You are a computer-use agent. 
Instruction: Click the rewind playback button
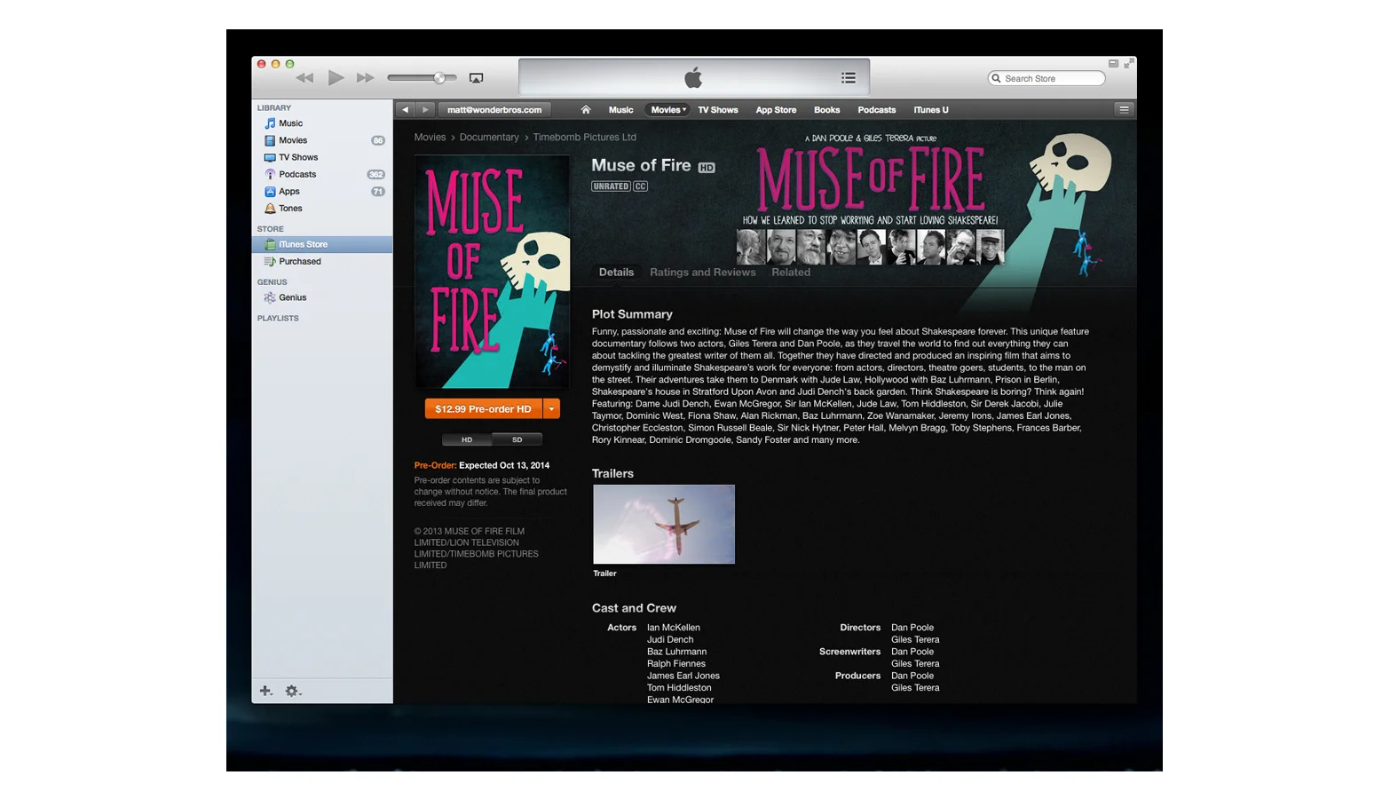(304, 78)
